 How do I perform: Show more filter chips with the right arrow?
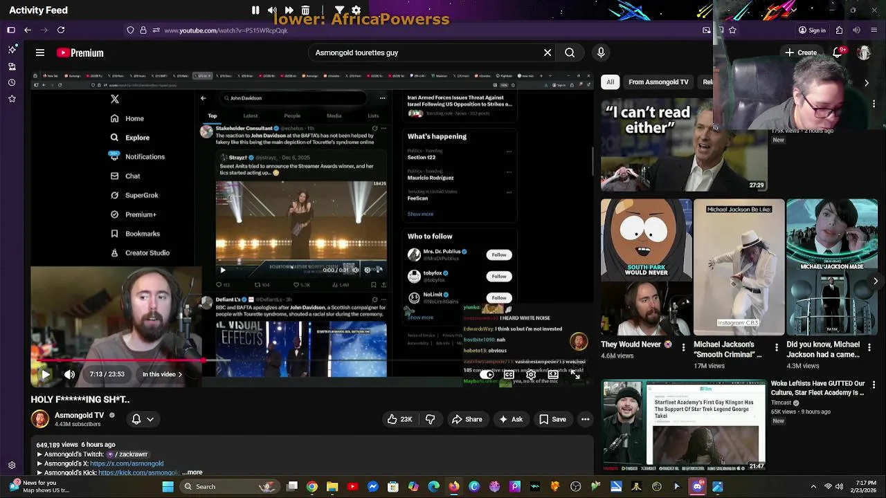867,82
